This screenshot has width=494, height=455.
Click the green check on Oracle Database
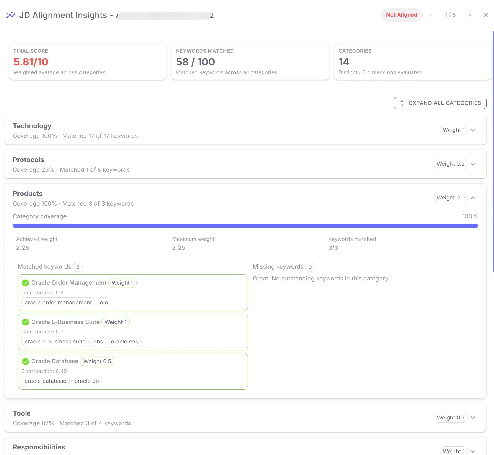click(26, 361)
